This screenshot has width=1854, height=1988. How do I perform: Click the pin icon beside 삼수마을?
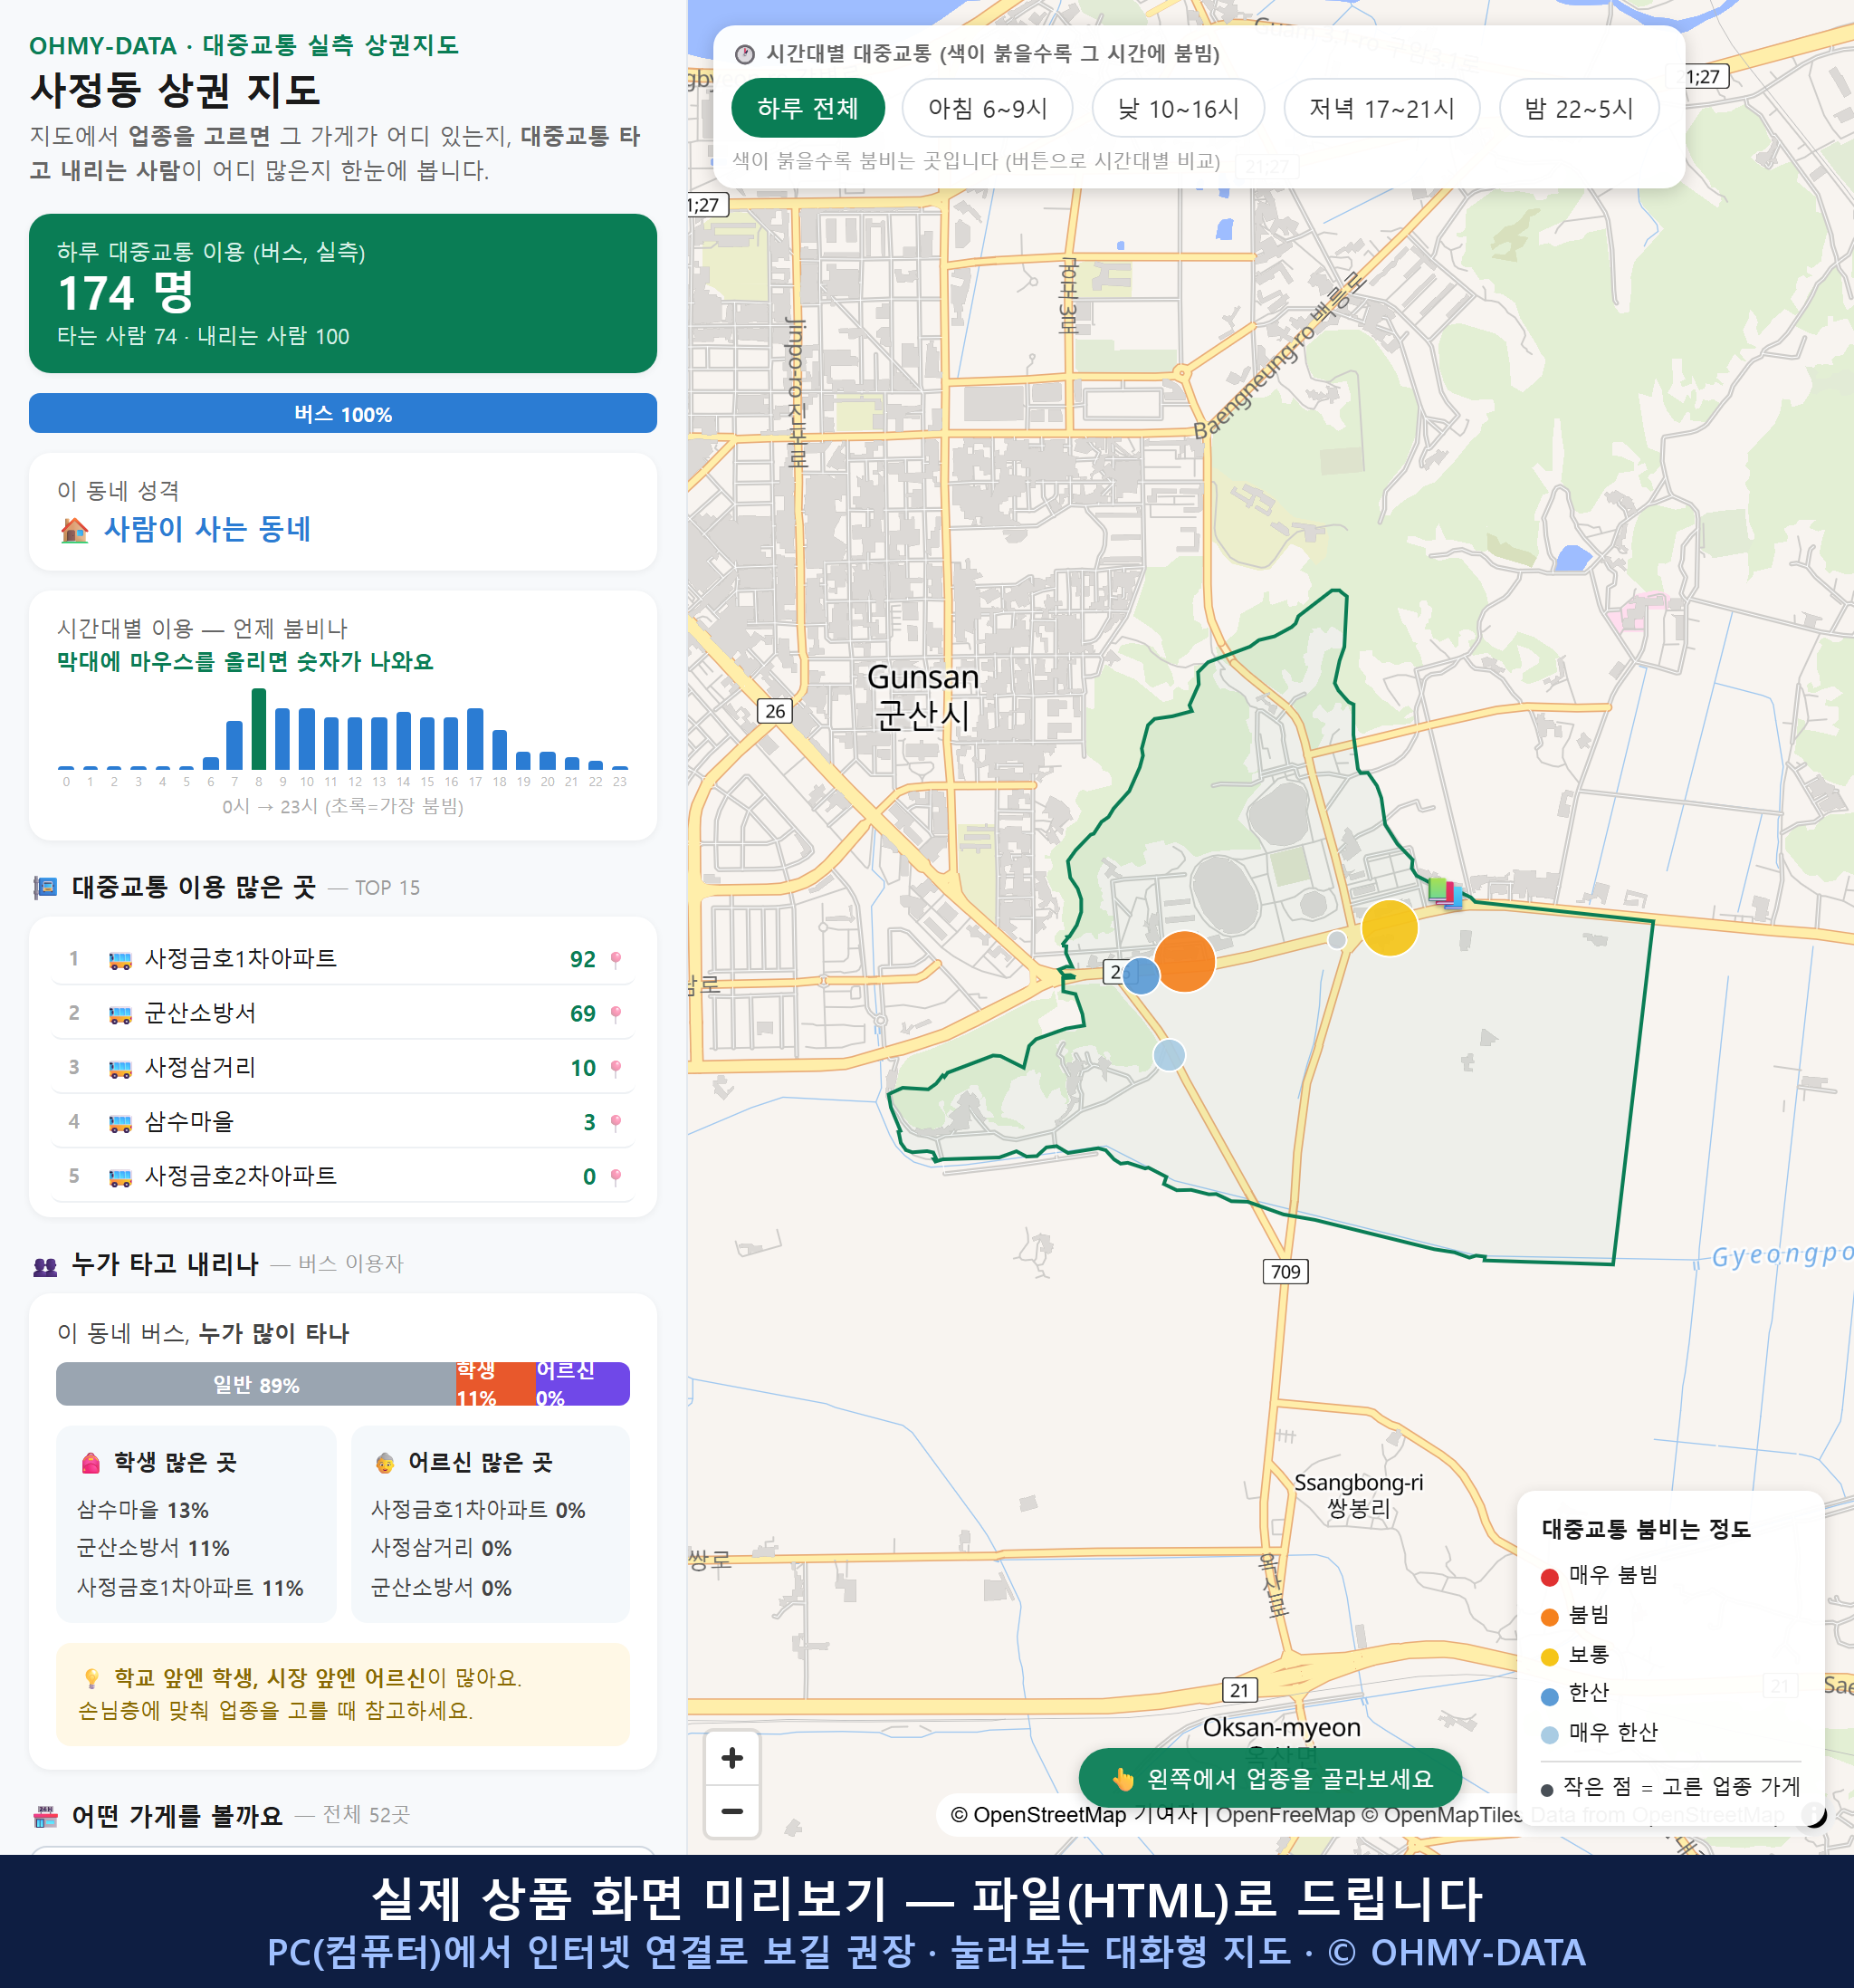(x=616, y=1122)
